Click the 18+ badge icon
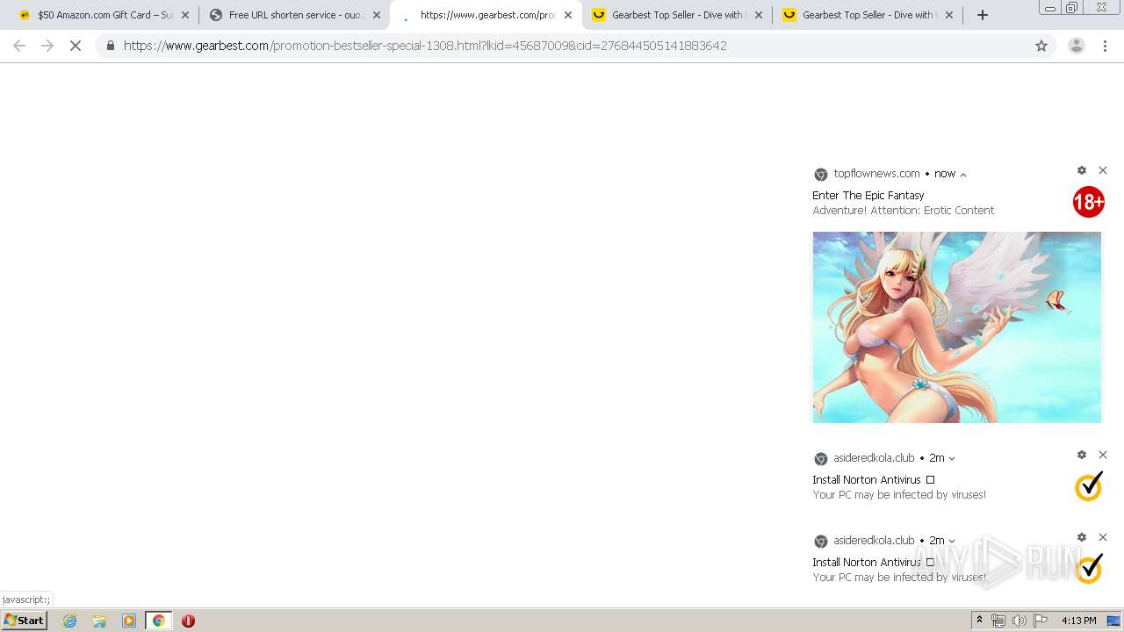The image size is (1124, 632). (x=1088, y=203)
